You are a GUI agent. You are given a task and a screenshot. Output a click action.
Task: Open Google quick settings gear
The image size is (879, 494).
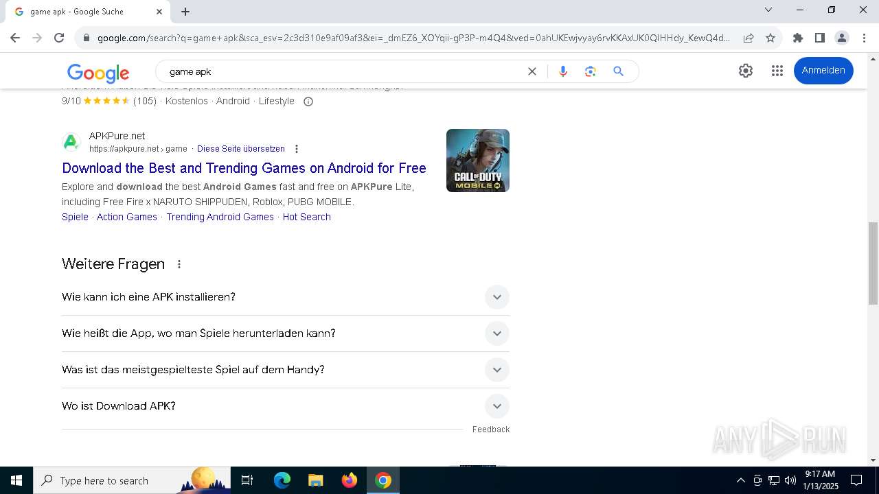click(x=746, y=71)
